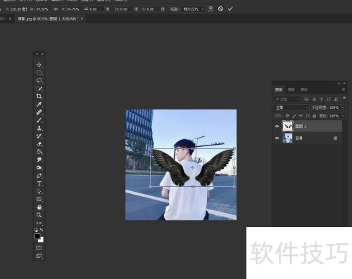352x279 pixels.
Task: Open the blend mode dropdown
Action: (x=292, y=108)
